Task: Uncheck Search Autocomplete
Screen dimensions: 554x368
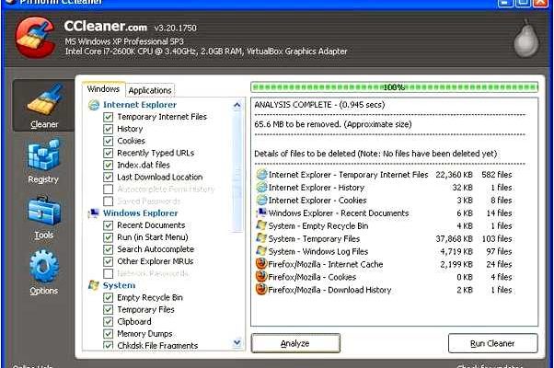Action: click(x=108, y=249)
